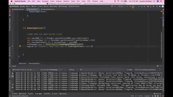This screenshot has height=97, width=173.
Task: Open the Profiler tool window button
Action: click(x=47, y=94)
